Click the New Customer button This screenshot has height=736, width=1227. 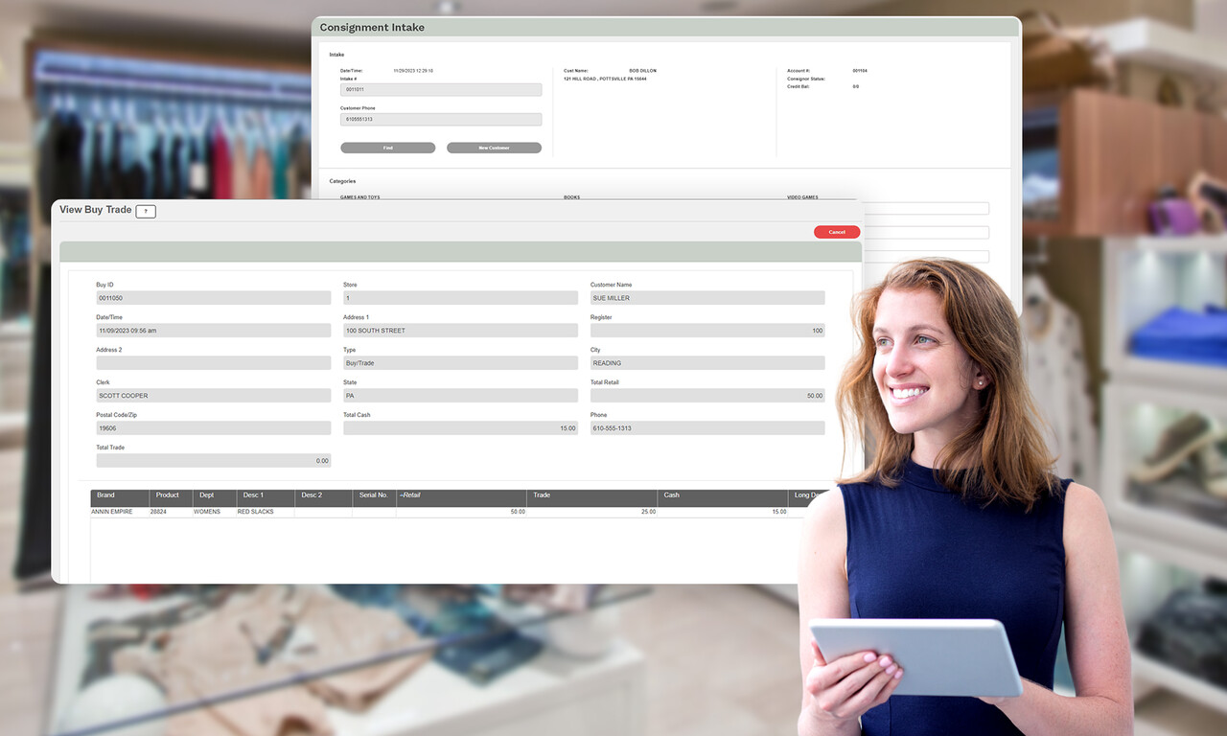[x=493, y=148]
